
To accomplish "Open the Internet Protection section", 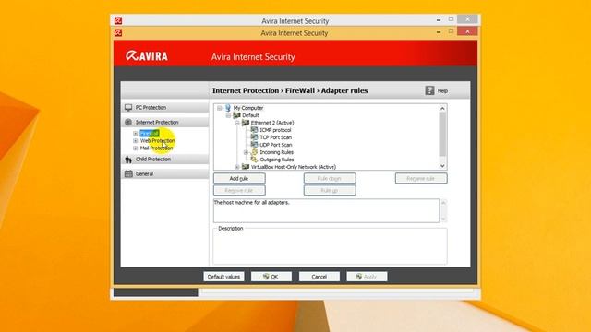I will click(165, 123).
